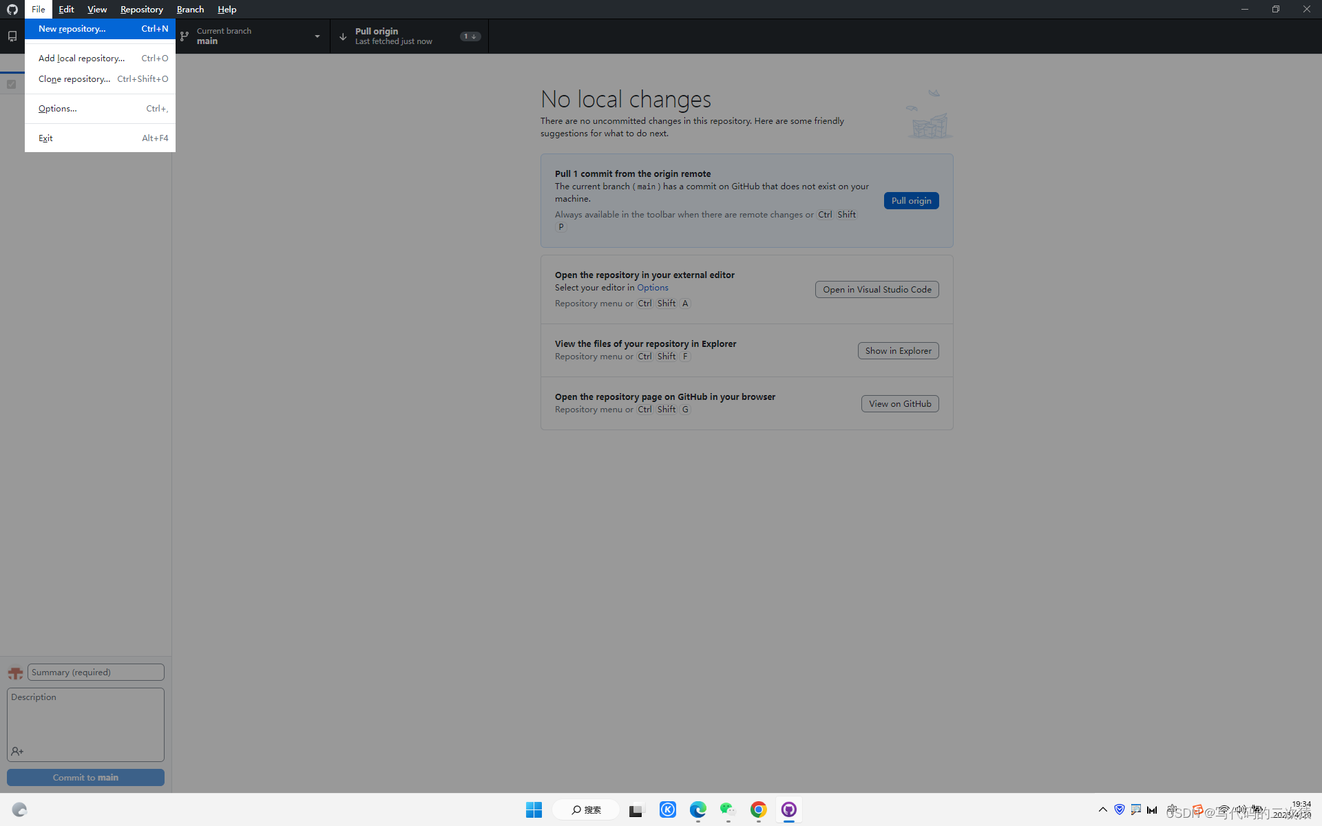Click the repository icon in the toolbar
Viewport: 1322px width, 826px height.
click(x=12, y=36)
